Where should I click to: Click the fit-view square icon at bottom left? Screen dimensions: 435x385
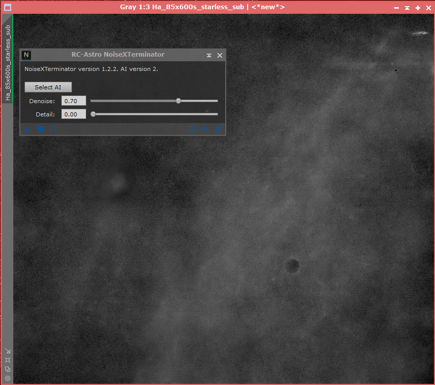coord(8,360)
